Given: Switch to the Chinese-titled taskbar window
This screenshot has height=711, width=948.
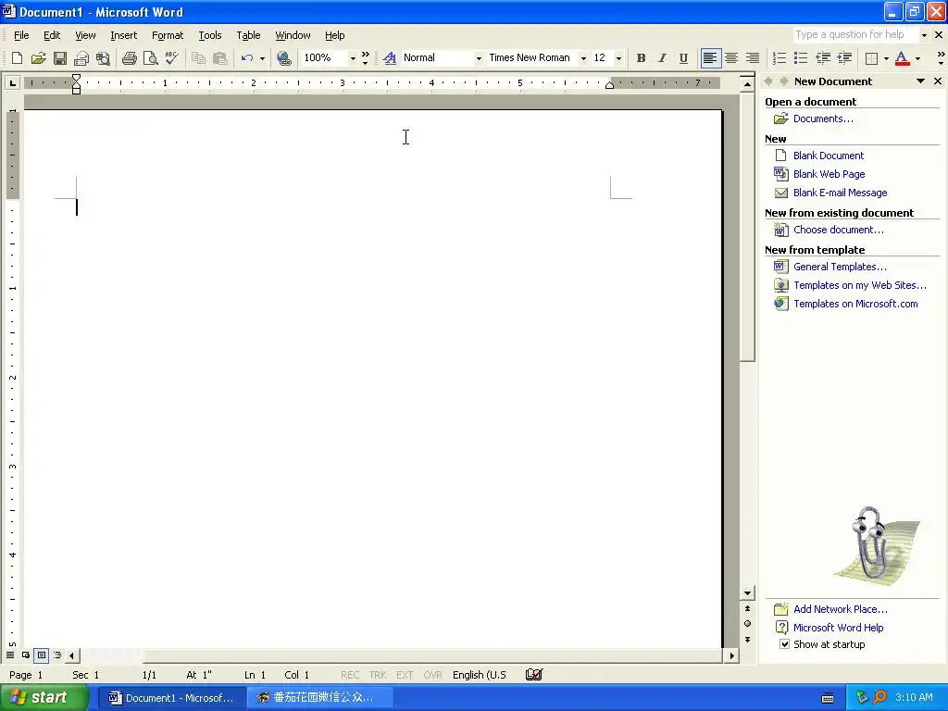Looking at the screenshot, I should click(x=320, y=698).
